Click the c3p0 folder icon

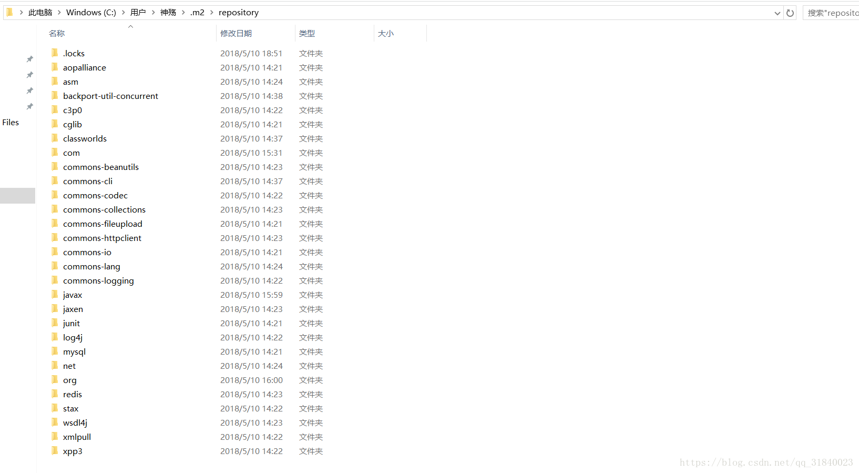coord(55,109)
